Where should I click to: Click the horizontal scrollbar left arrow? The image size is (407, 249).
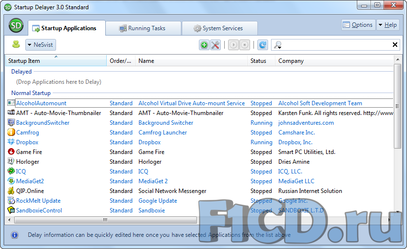9,220
